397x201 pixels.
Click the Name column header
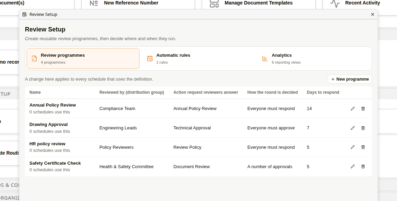[x=35, y=92]
